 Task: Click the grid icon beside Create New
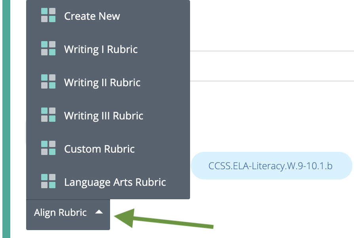click(x=48, y=16)
